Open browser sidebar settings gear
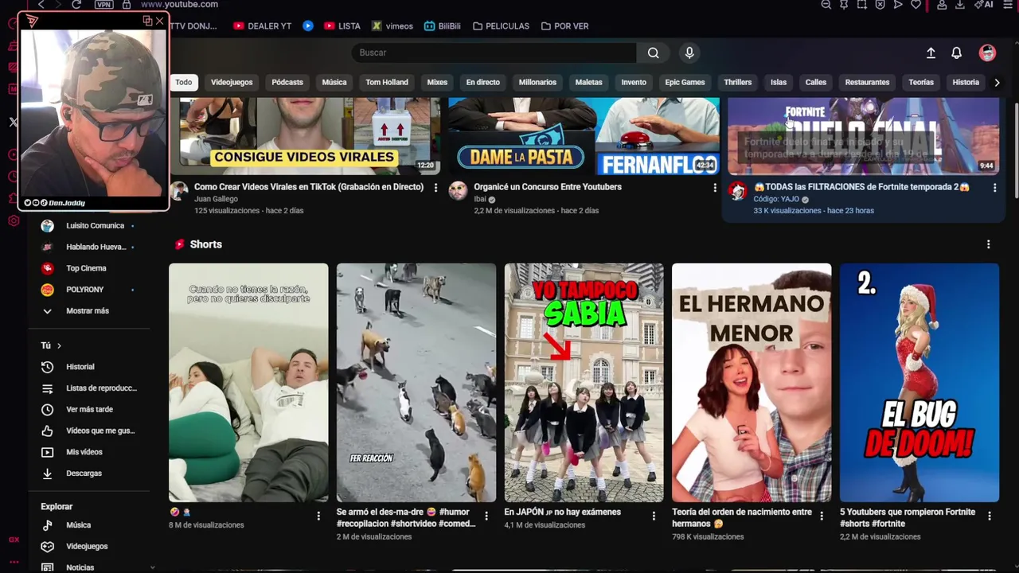Image resolution: width=1019 pixels, height=573 pixels. coord(13,220)
